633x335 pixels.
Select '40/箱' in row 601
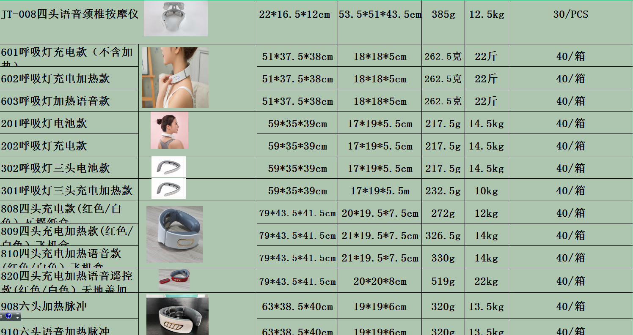570,55
